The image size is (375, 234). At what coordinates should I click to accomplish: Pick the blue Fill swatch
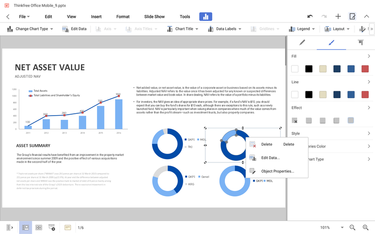coord(351,69)
